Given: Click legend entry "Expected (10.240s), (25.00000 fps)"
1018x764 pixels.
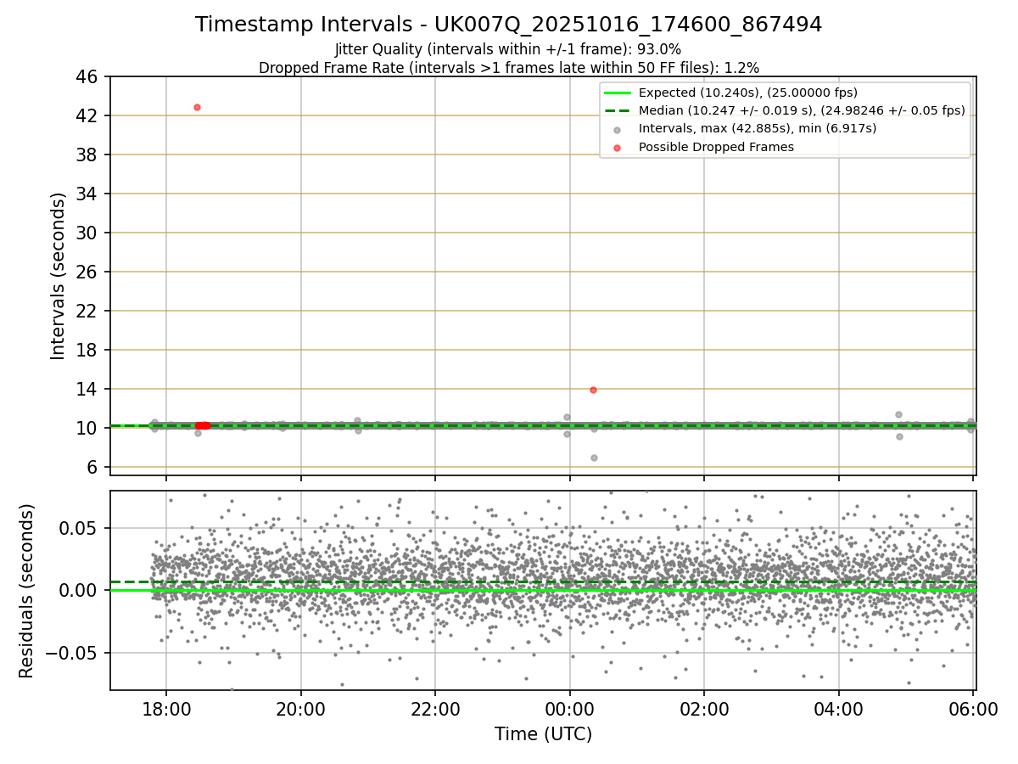Looking at the screenshot, I should (x=747, y=93).
